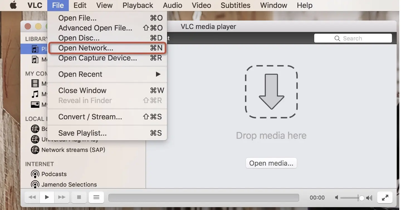Click the Jamendo Selections broadcast icon
Viewport: 401px width, 210px height.
point(35,184)
